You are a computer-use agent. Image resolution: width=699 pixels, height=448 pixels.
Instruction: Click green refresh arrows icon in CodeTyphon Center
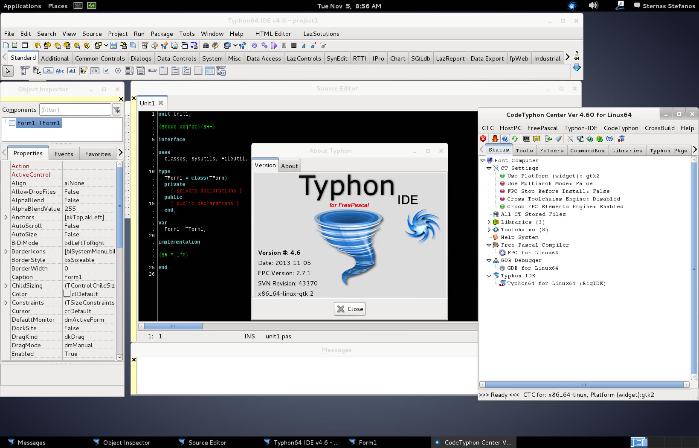click(515, 139)
